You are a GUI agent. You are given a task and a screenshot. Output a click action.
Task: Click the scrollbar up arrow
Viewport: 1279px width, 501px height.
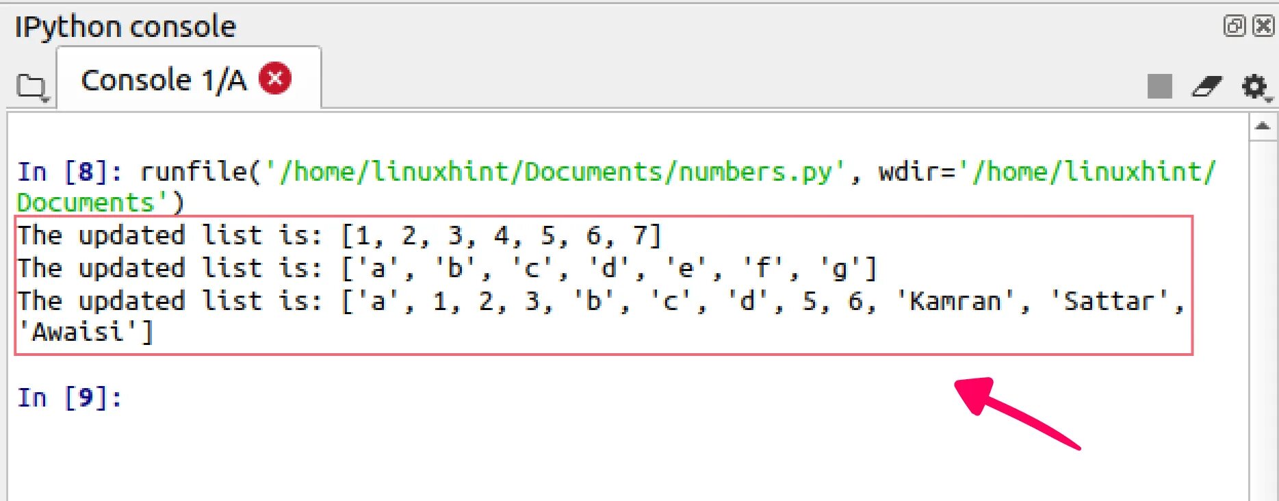(x=1263, y=127)
